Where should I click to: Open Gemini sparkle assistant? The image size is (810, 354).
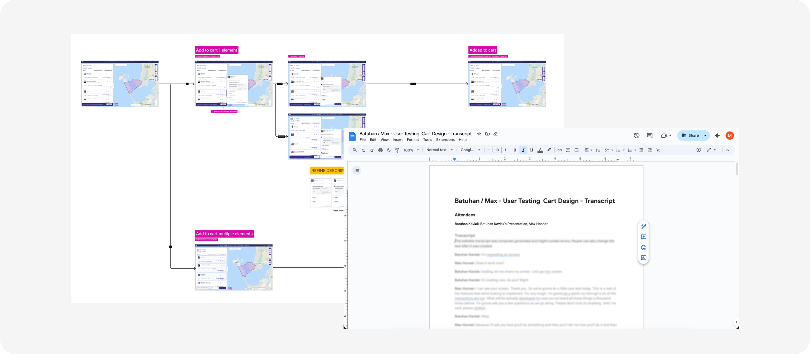pos(717,136)
